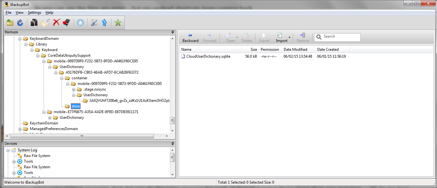437x188 pixels.
Task: Click the brush cleanup toolbar icon
Action: [x=46, y=23]
